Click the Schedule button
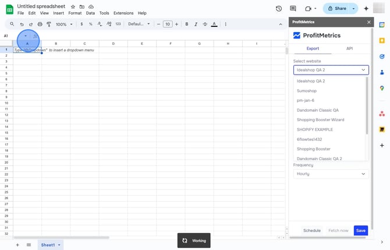 [312, 231]
